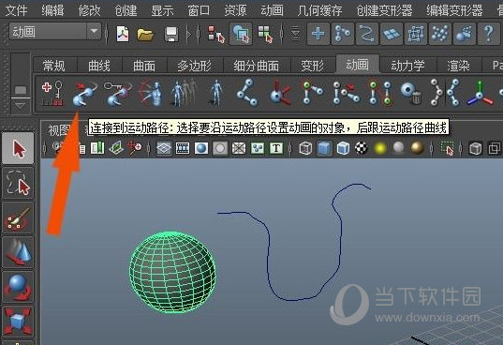Open the 创建 menu

click(126, 10)
